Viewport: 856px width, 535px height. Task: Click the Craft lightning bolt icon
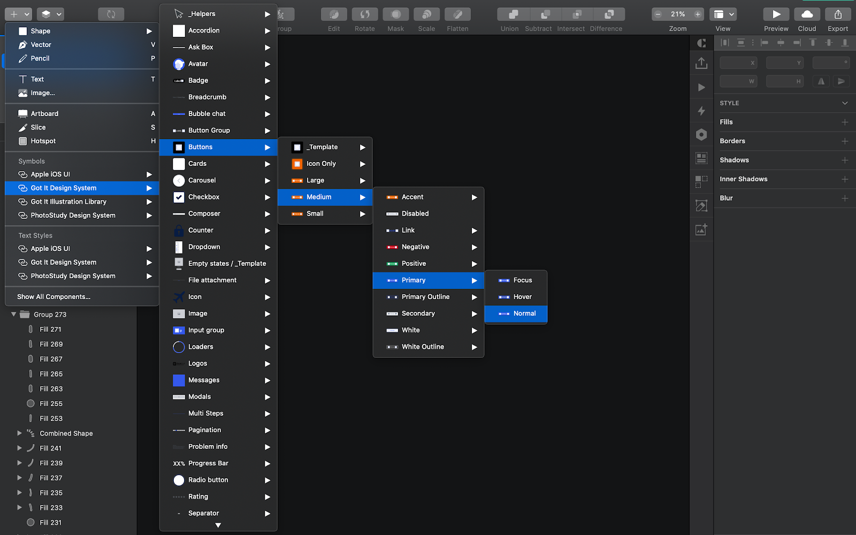tap(701, 111)
